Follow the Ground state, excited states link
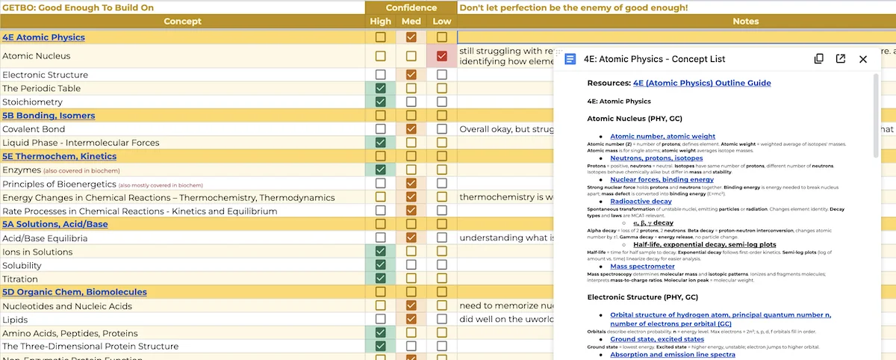This screenshot has width=896, height=360. pyautogui.click(x=657, y=339)
